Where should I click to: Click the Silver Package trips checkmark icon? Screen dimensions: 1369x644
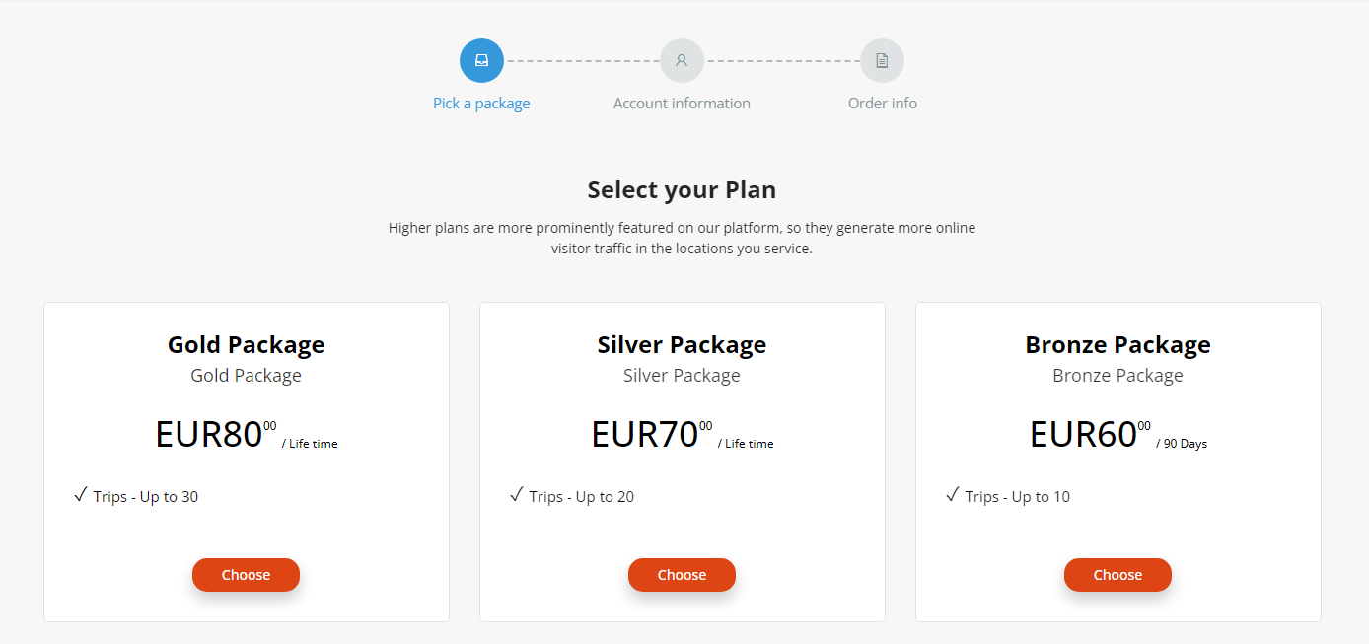(517, 495)
